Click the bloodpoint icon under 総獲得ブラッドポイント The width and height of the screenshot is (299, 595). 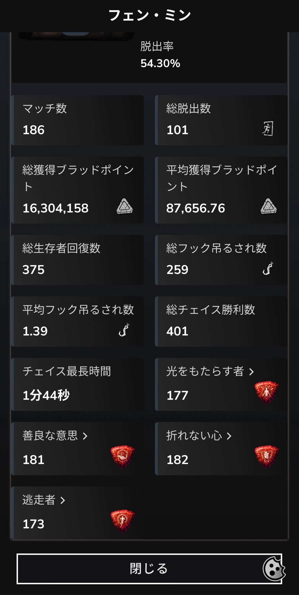click(125, 206)
